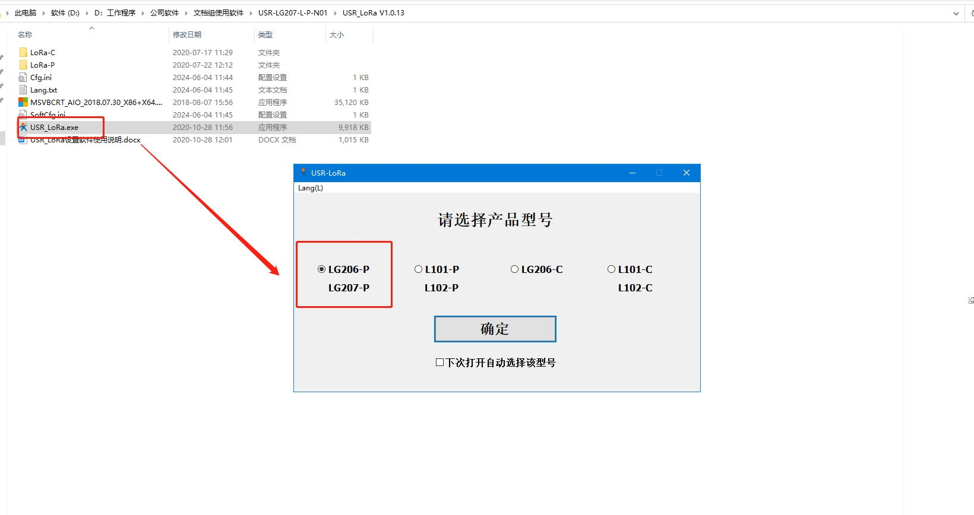Screen dimensions: 974x515
Task: Select the L101-P radio button
Action: [418, 269]
